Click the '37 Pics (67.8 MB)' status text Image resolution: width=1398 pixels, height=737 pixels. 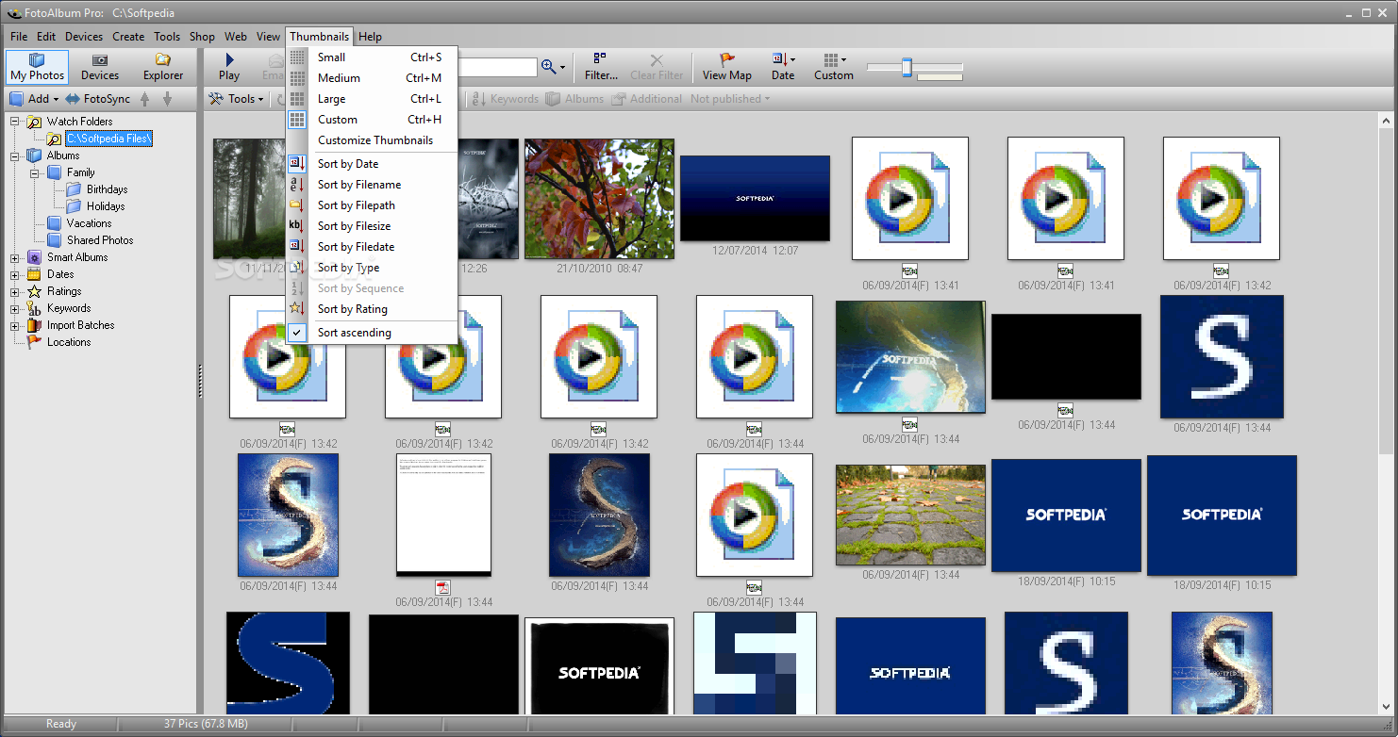point(206,724)
